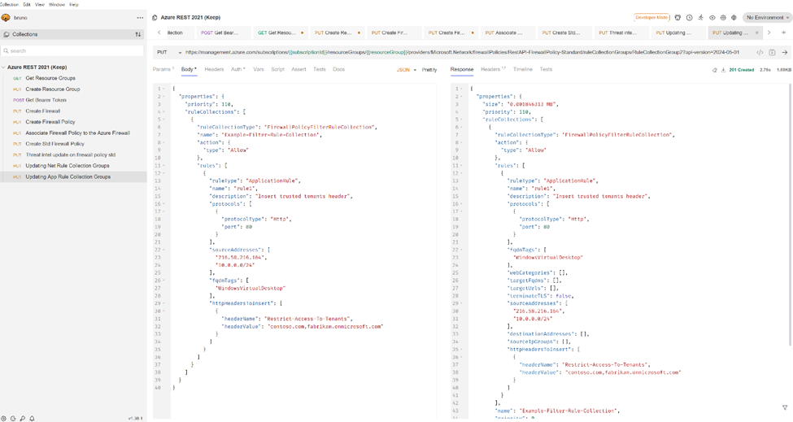The height and width of the screenshot is (422, 793).
Task: Click the Bruno dog logo
Action: click(x=6, y=18)
